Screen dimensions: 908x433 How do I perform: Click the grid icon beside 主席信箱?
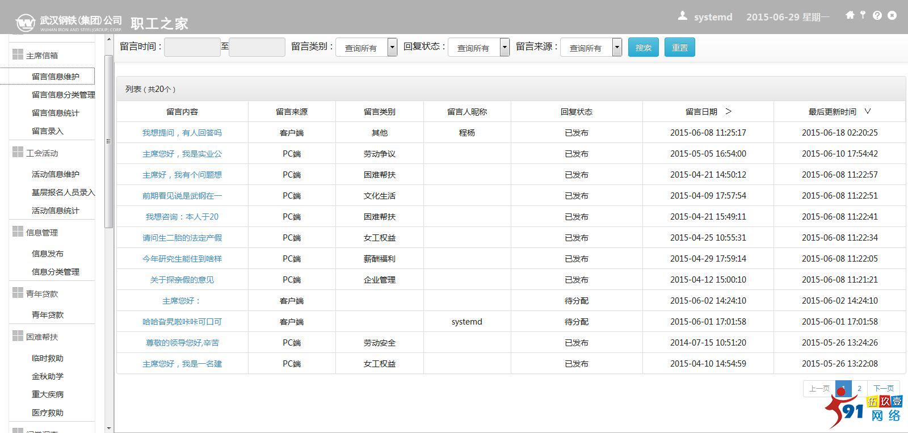[x=18, y=54]
